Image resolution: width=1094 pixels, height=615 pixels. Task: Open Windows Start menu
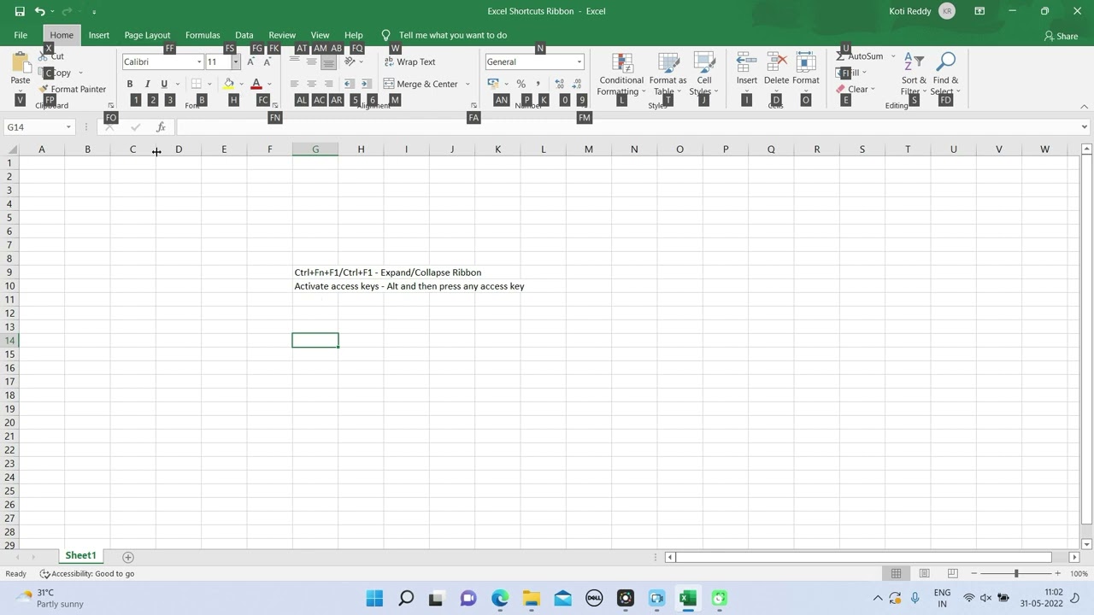coord(374,598)
